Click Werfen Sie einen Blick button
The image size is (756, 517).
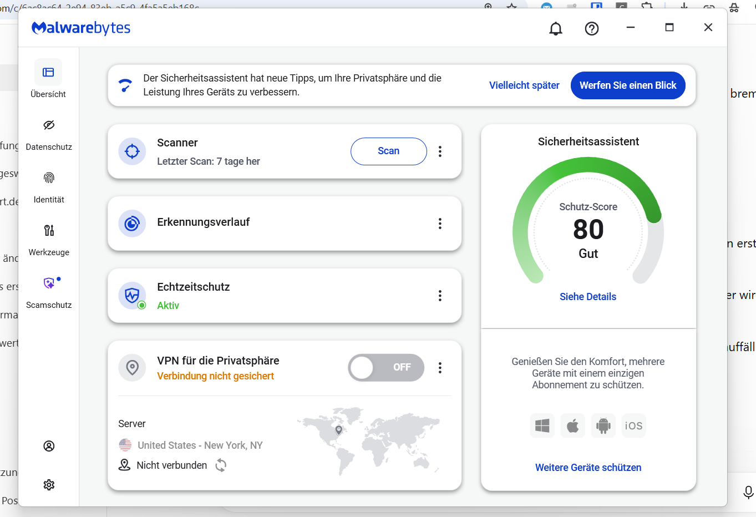coord(628,85)
